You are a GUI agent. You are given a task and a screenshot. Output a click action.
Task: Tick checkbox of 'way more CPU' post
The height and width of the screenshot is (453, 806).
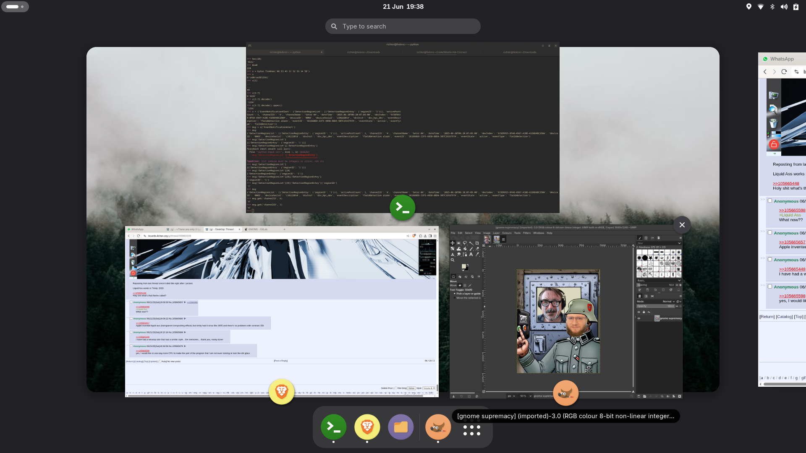point(131,346)
